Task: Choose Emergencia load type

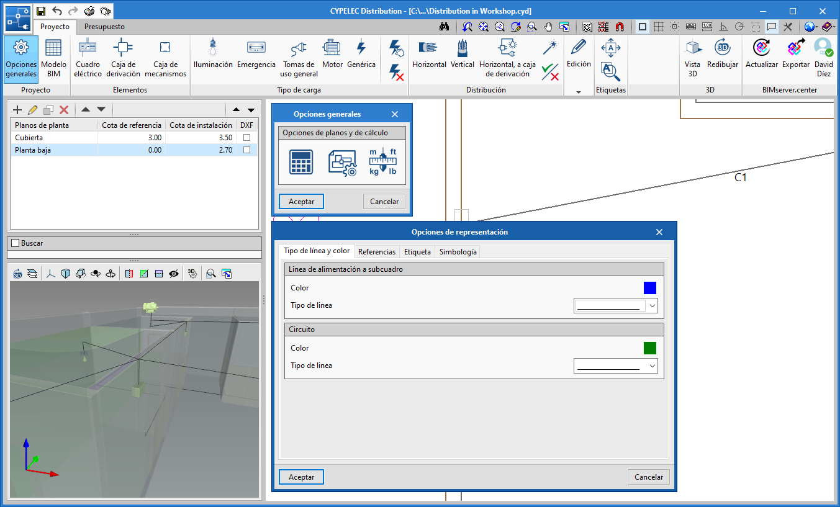Action: [256, 54]
